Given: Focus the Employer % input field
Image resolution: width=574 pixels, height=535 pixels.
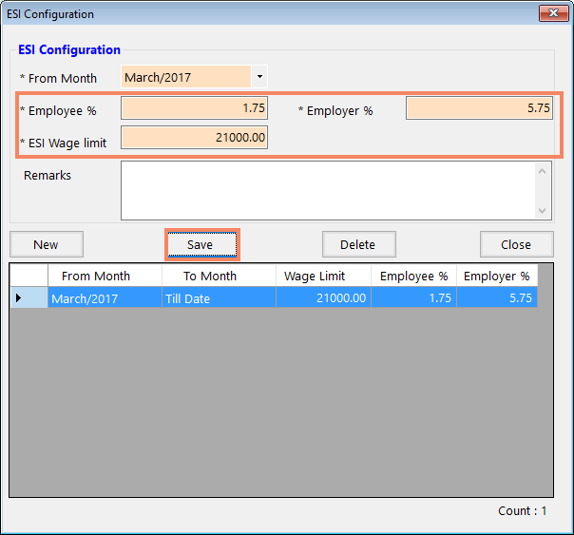Looking at the screenshot, I should pos(479,108).
